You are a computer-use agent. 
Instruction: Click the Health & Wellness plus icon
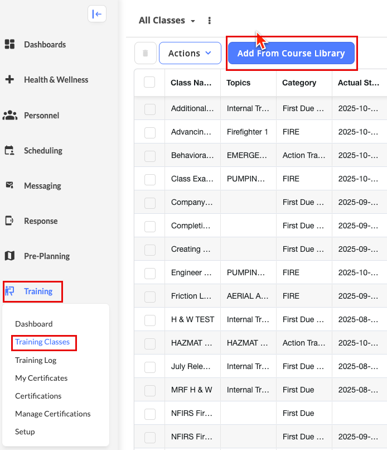(9, 80)
